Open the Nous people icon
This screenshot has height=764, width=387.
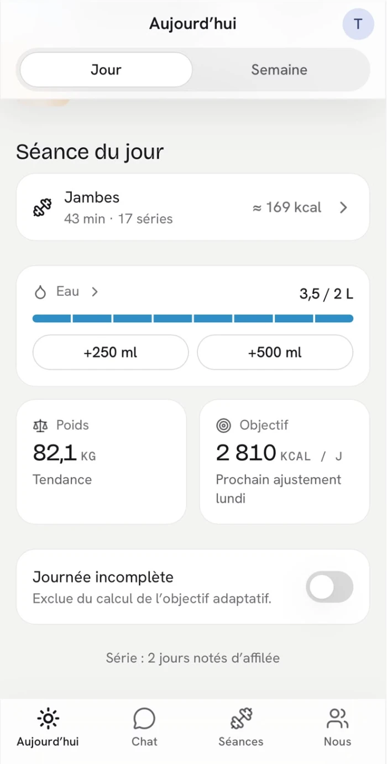tap(337, 719)
